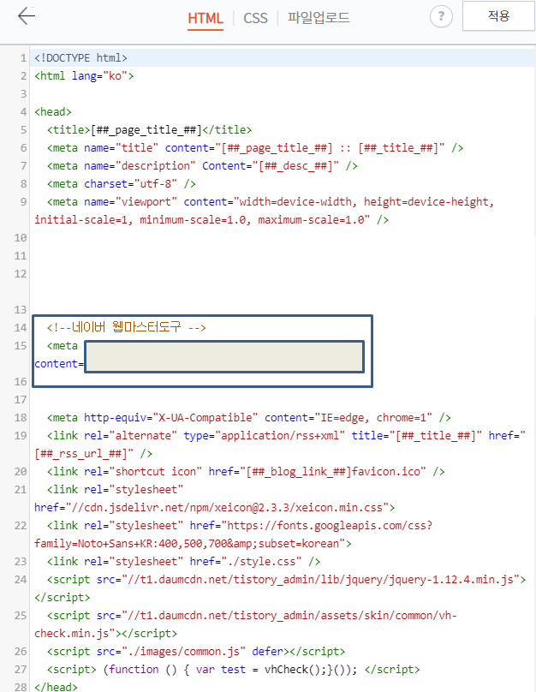Switch to the HTML tab
Screen dimensions: 536x692
205,18
